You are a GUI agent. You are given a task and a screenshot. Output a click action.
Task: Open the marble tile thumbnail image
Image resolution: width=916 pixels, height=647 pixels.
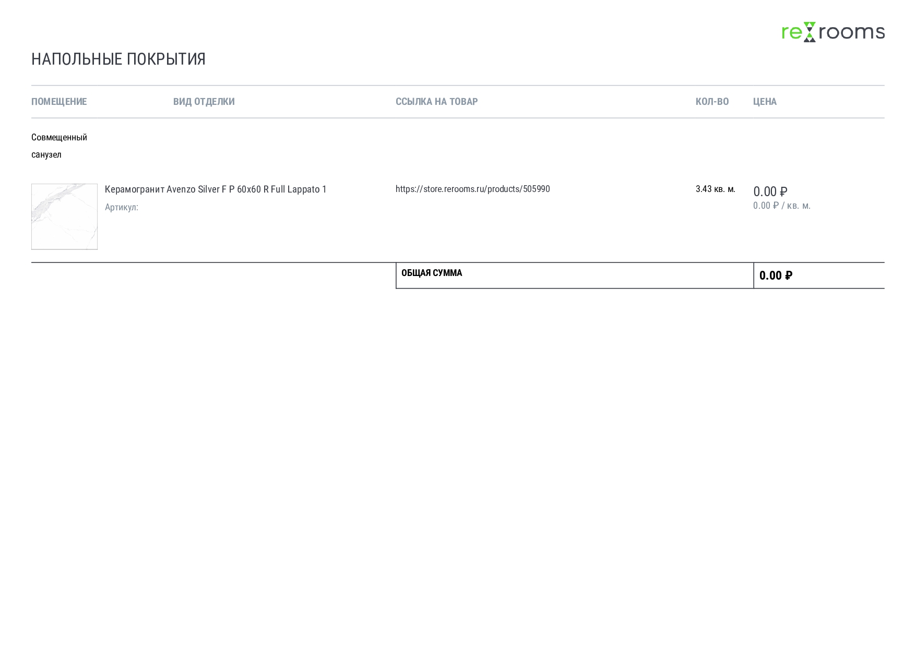coord(64,217)
